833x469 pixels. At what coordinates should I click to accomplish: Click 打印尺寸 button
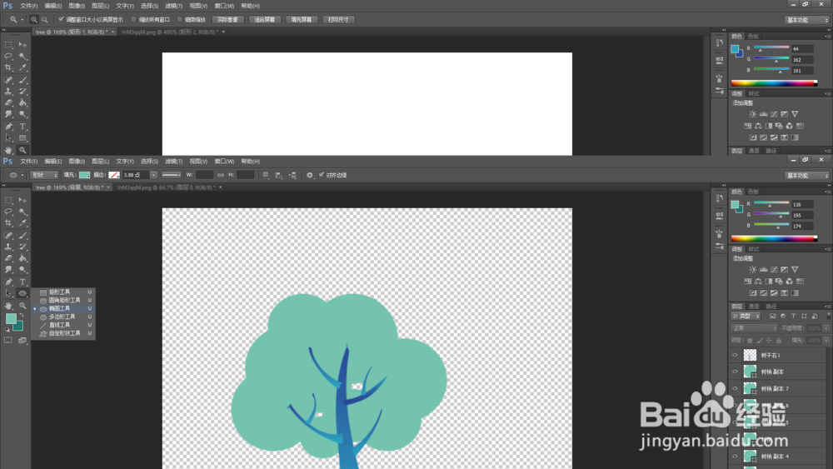[338, 20]
